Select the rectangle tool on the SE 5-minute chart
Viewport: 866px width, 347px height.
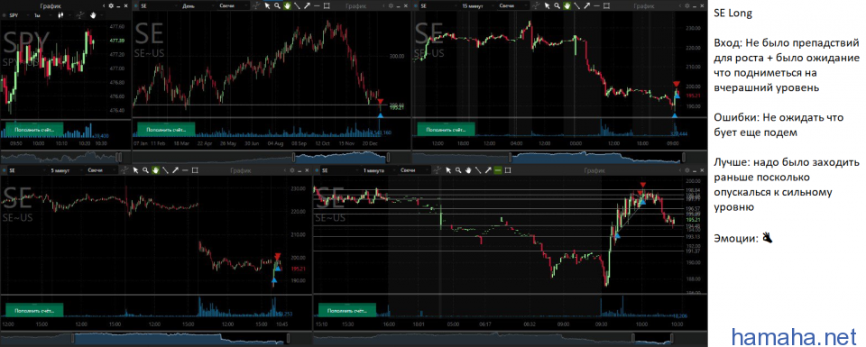[195, 170]
